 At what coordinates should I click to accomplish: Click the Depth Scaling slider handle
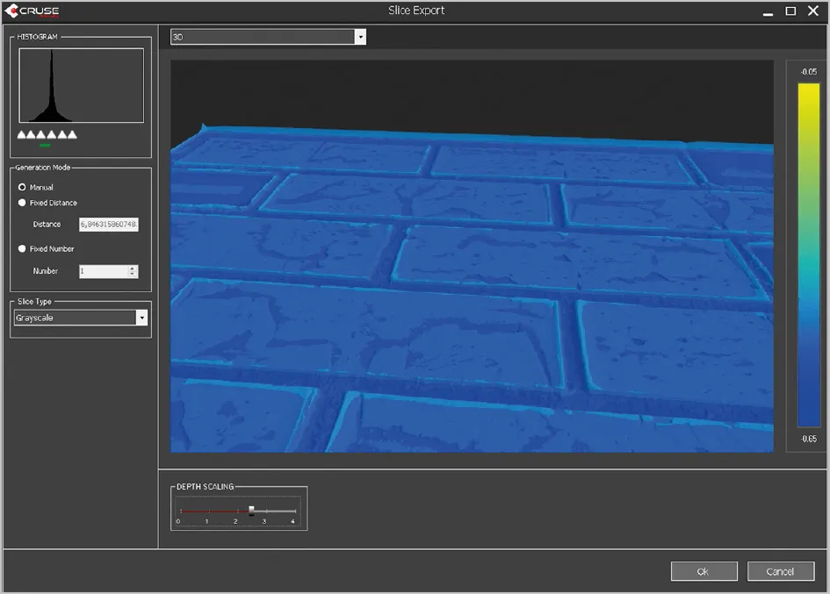coord(251,510)
